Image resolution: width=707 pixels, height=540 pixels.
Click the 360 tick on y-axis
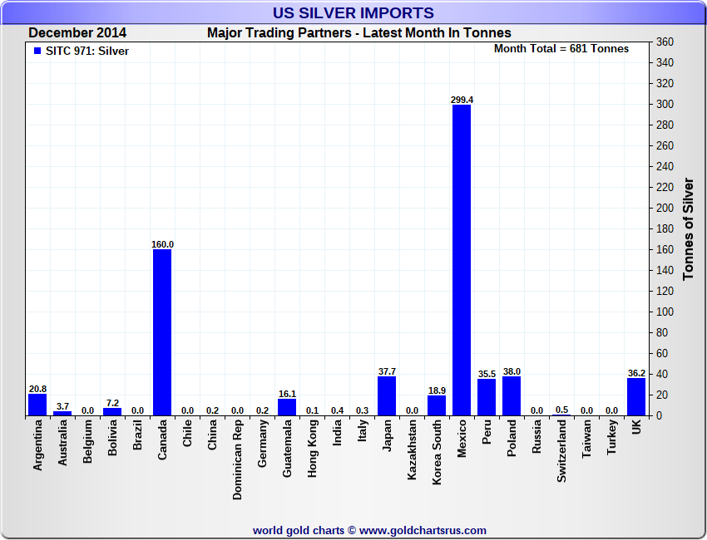click(664, 42)
